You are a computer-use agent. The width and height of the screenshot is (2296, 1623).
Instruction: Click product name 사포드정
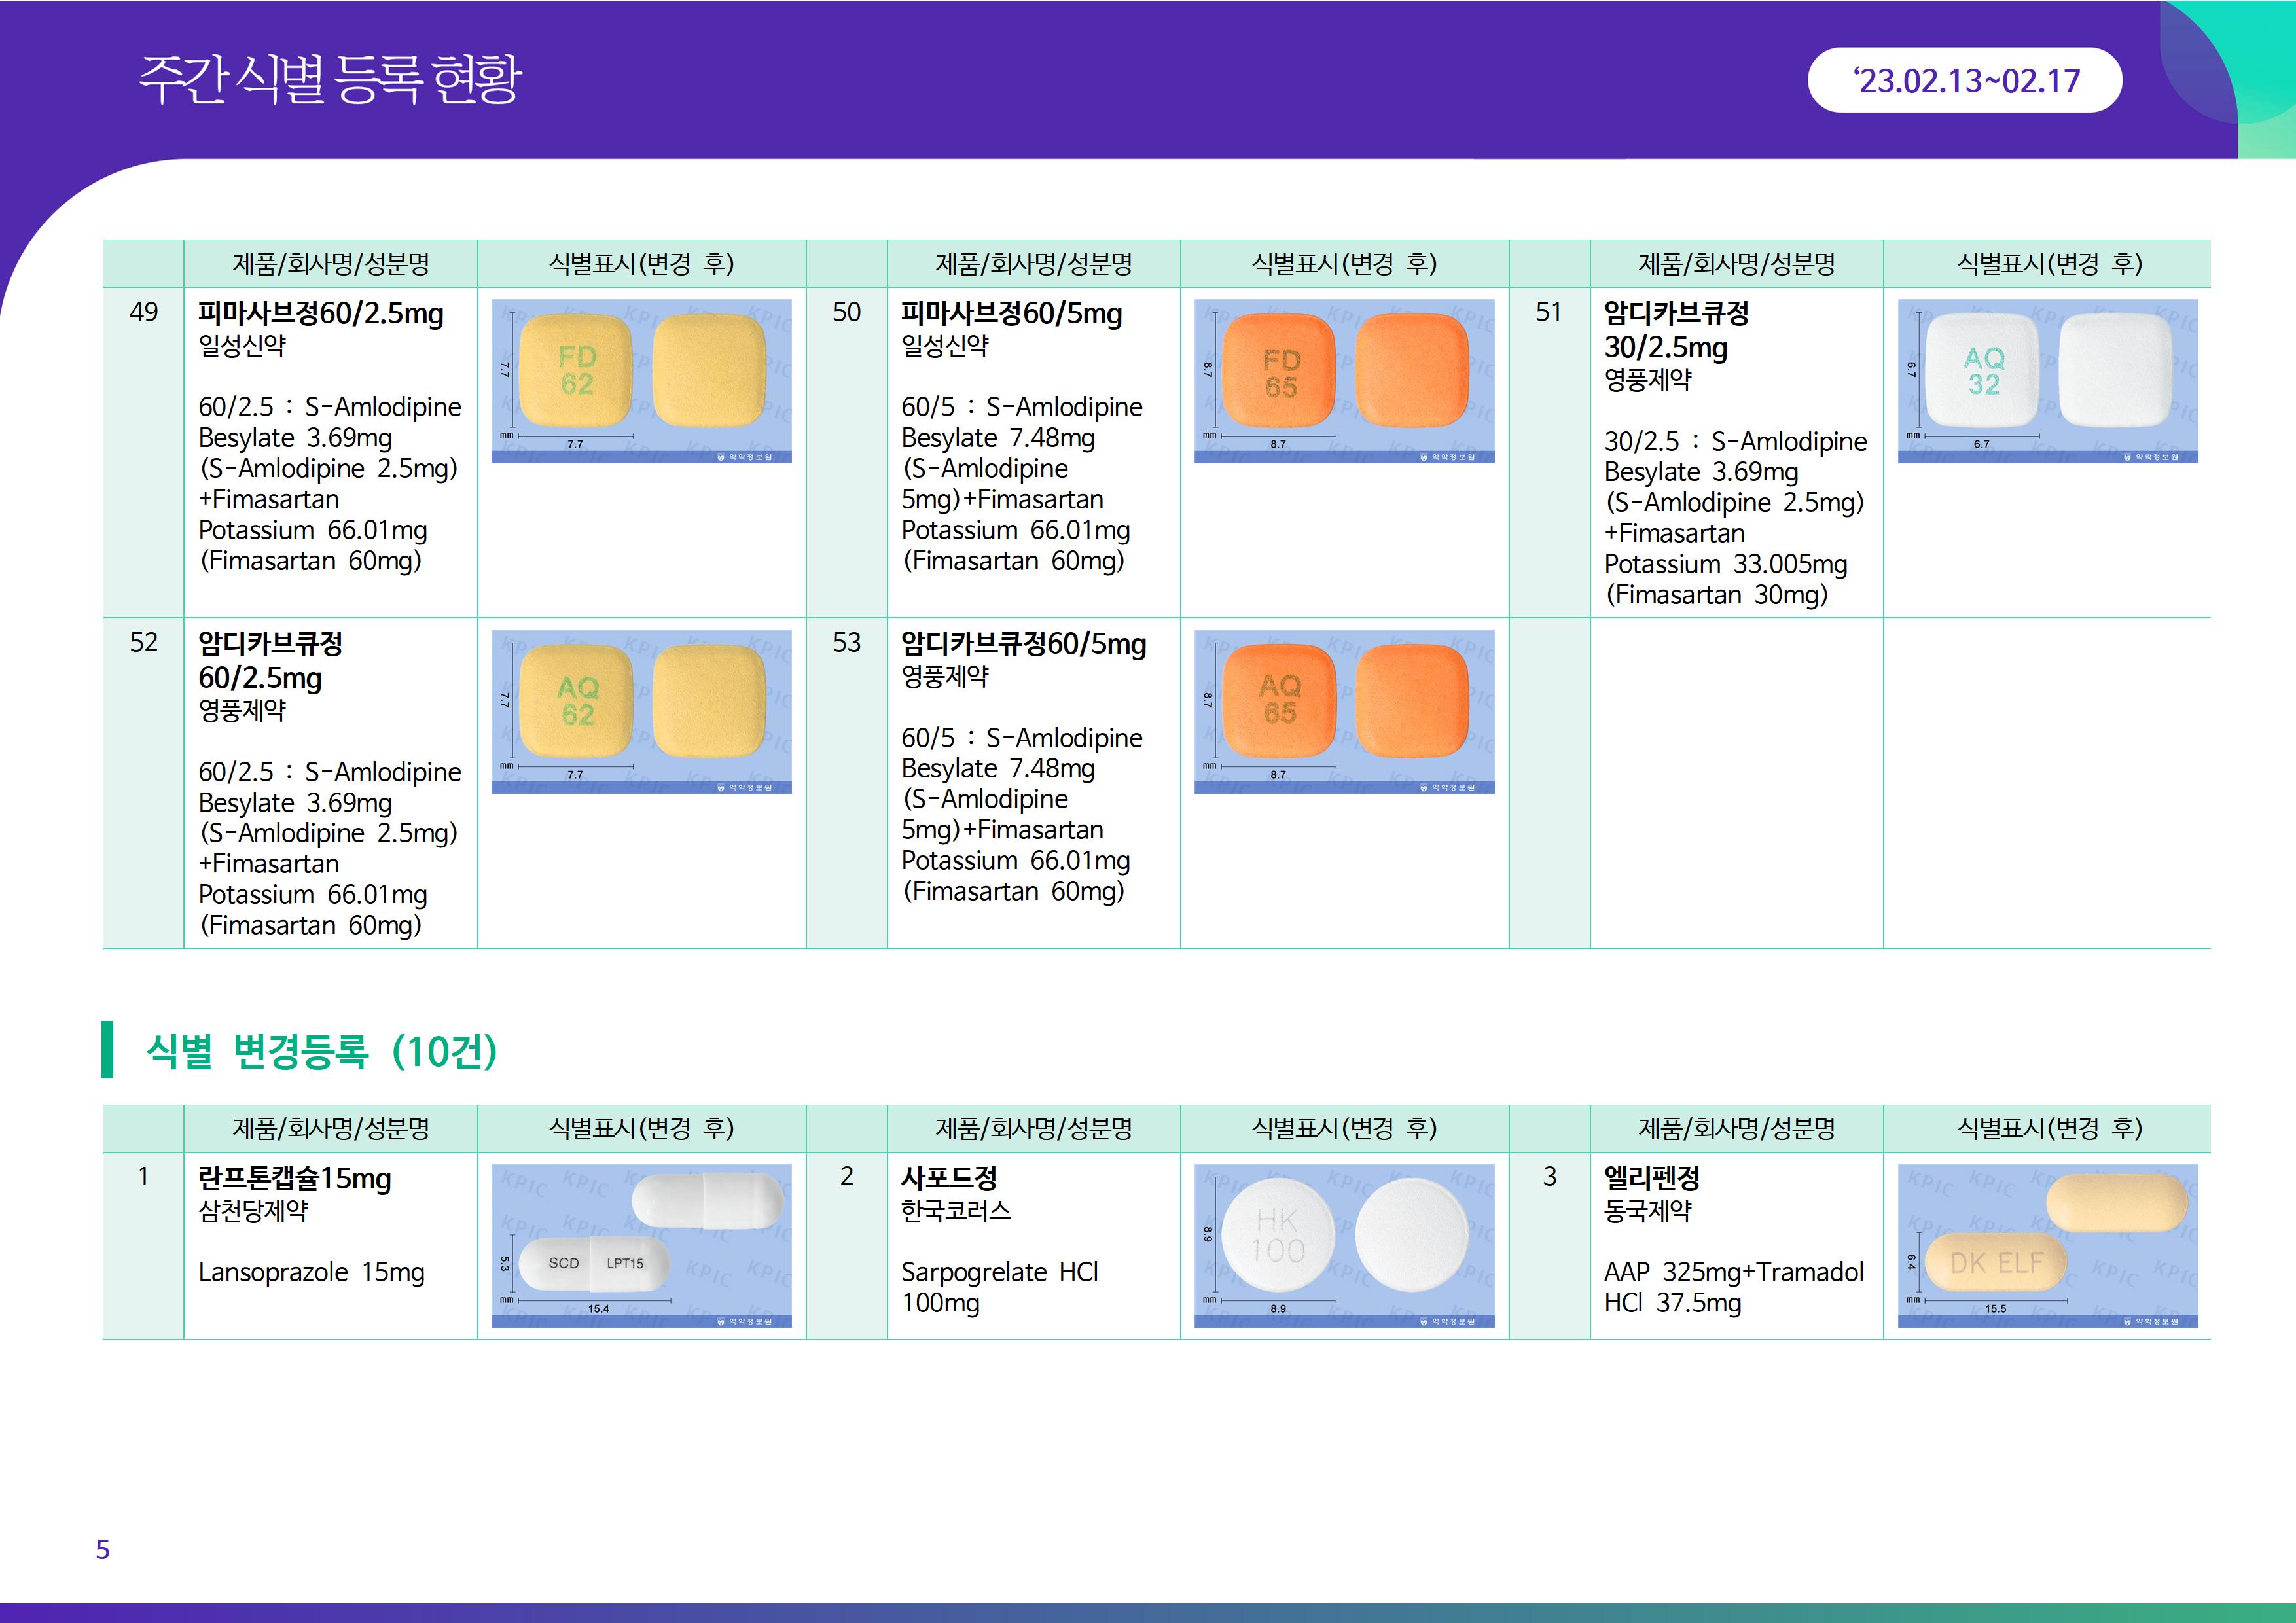click(x=948, y=1178)
